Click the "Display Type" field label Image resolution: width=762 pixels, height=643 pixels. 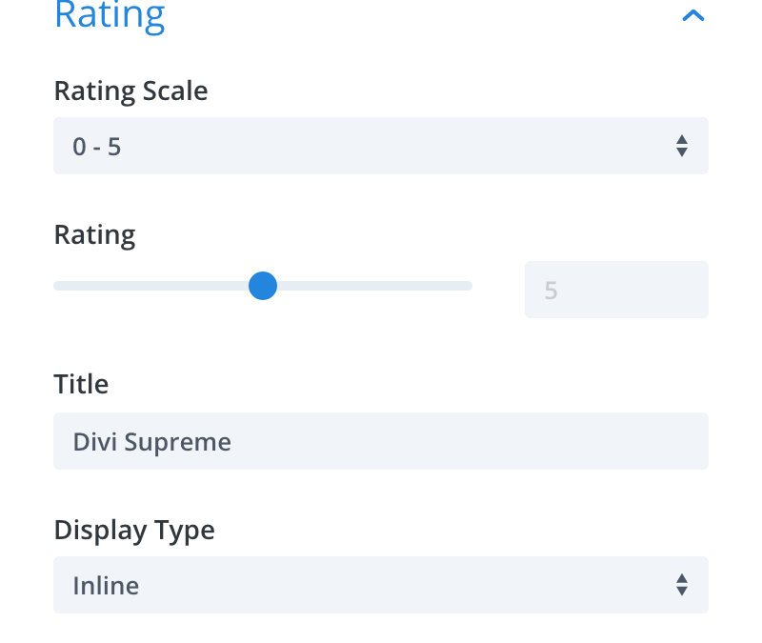click(134, 530)
